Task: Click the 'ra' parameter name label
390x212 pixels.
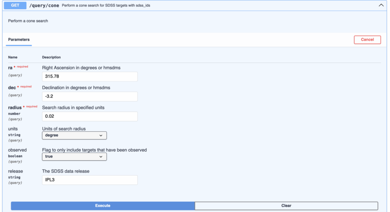Action: click(10, 68)
